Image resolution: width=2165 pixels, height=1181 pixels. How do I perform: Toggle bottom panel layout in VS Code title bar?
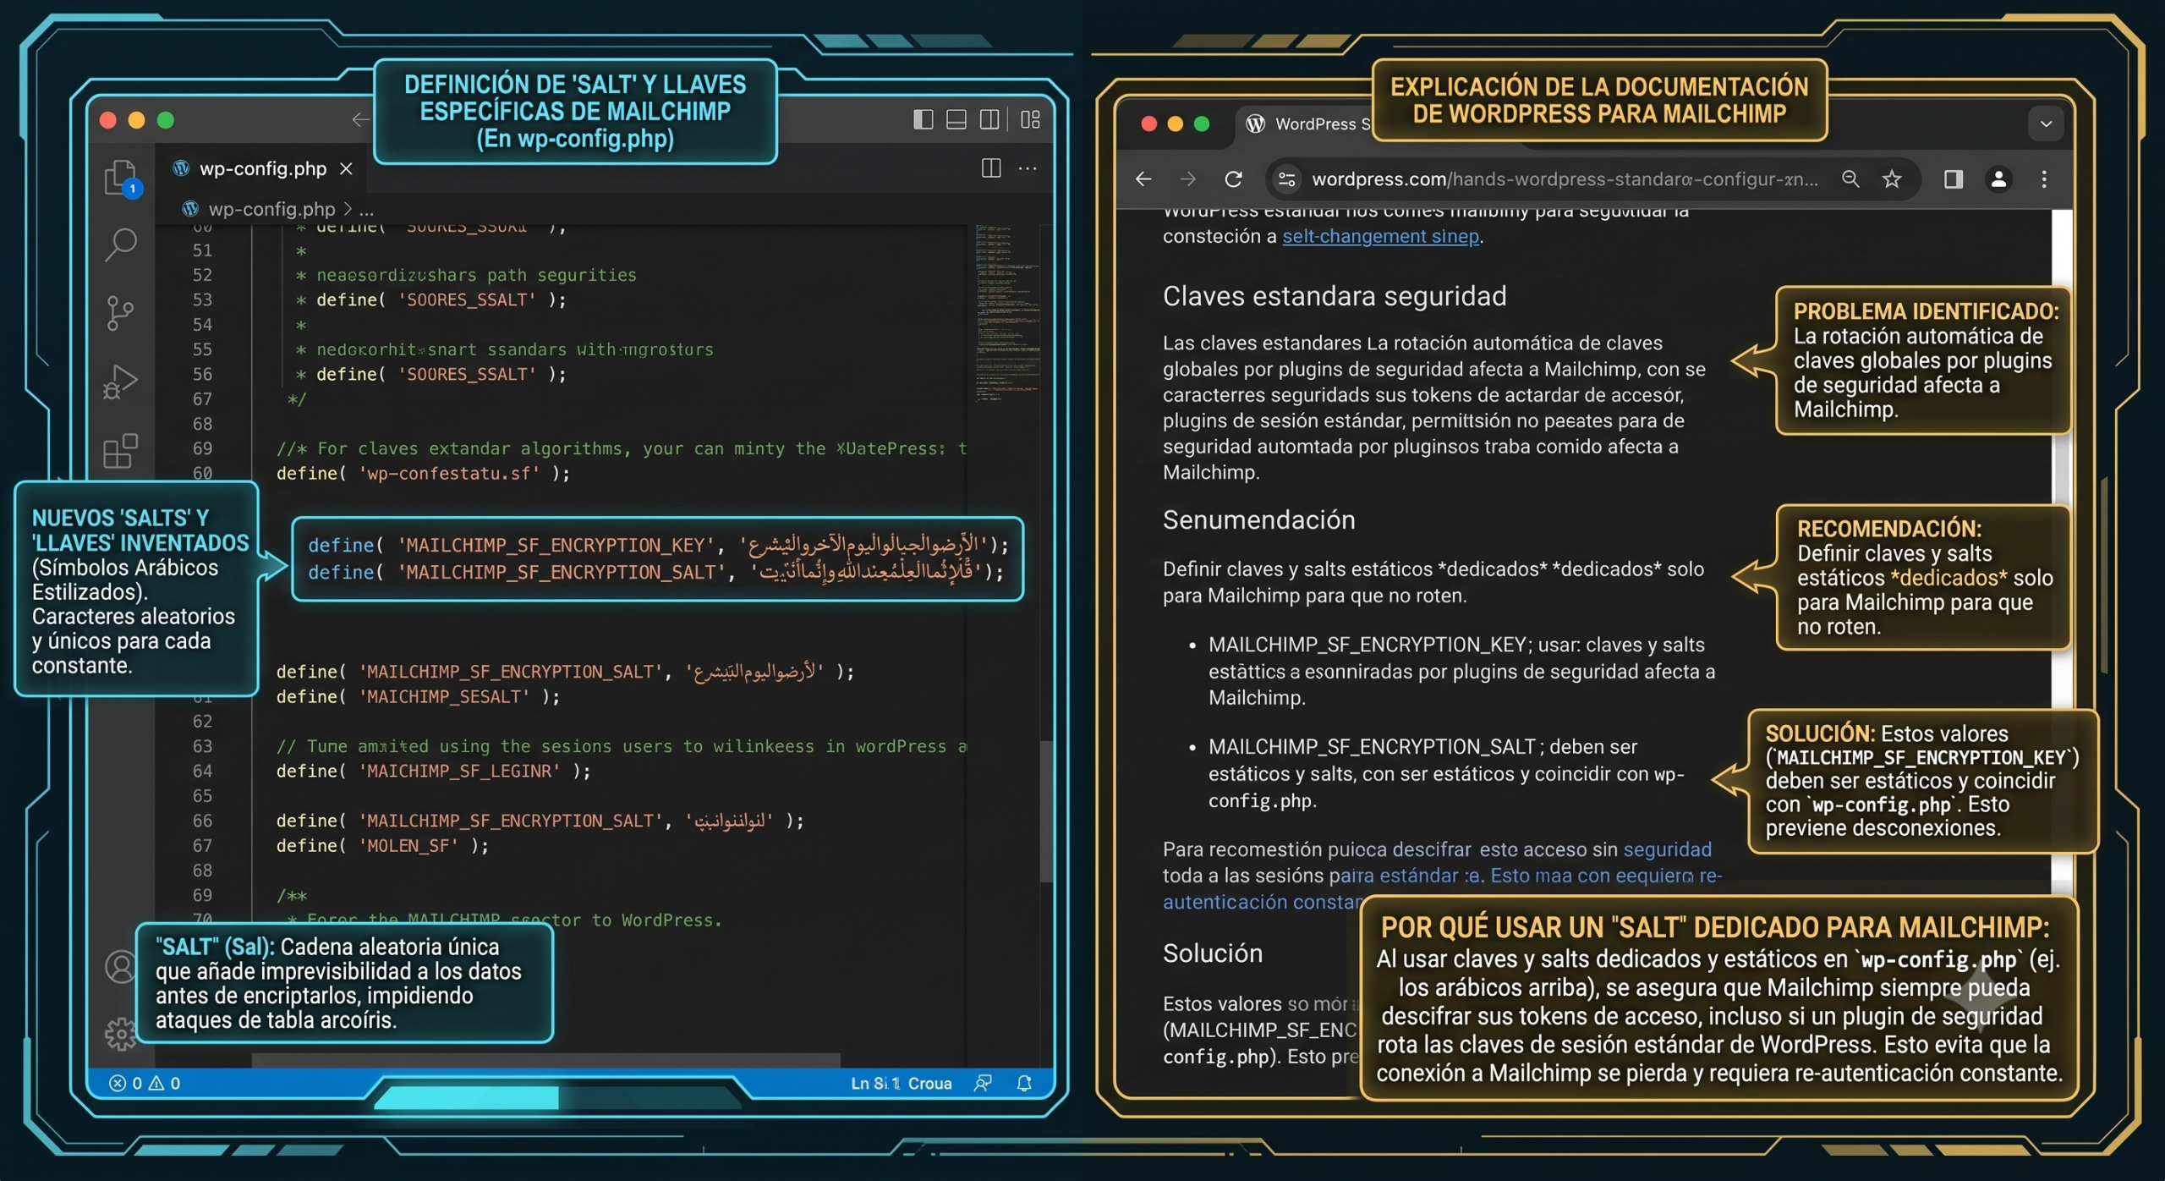click(956, 119)
